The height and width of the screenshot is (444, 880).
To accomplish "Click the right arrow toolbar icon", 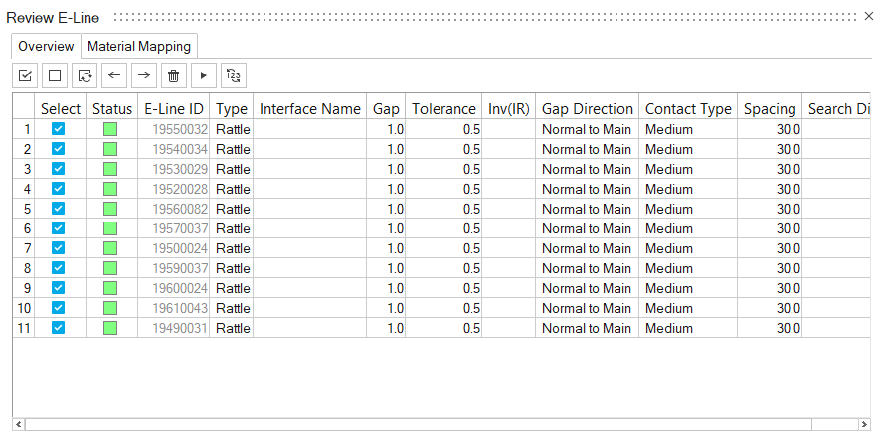I will (144, 74).
